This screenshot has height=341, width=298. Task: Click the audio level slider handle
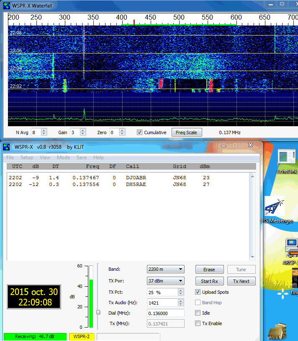pyautogui.click(x=98, y=312)
